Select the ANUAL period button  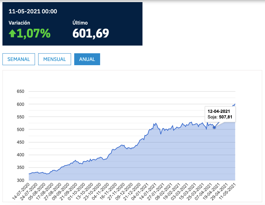point(87,59)
